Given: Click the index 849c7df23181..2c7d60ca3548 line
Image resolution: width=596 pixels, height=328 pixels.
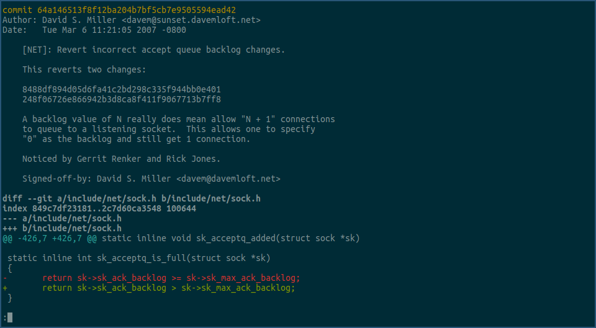Looking at the screenshot, I should pyautogui.click(x=99, y=208).
